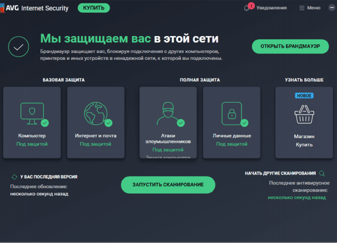
Task: Click the Интернет и почта globe icon
Action: pos(95,114)
